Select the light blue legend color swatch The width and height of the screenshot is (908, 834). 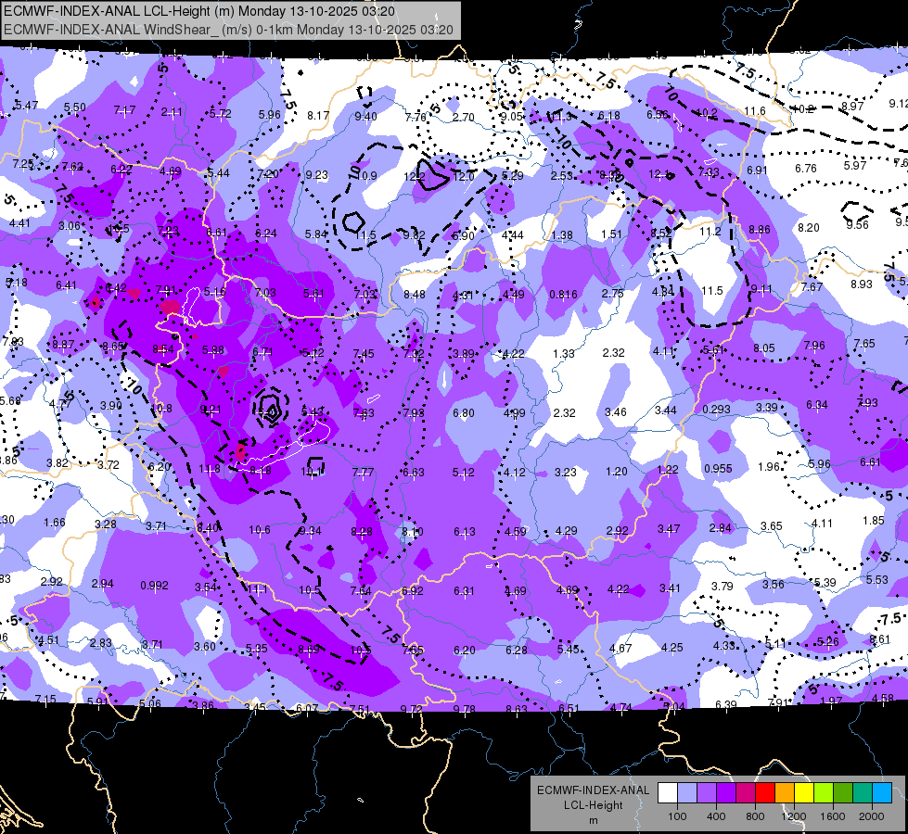[881, 793]
